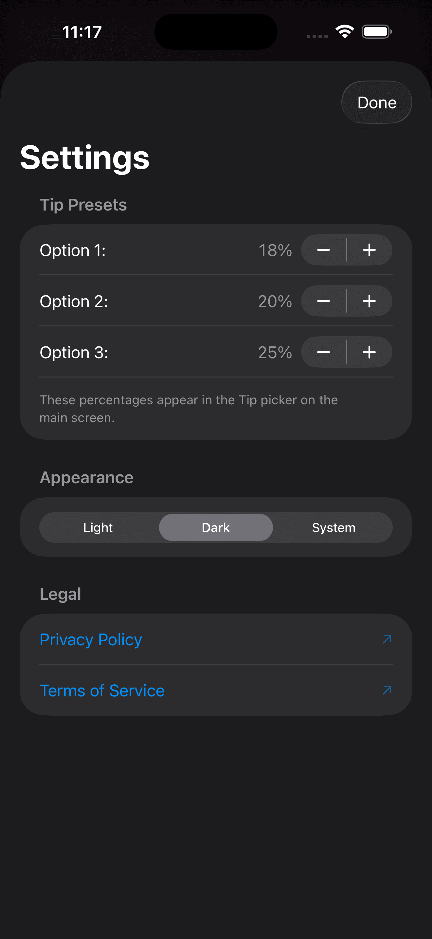Tap the Tip Presets section header
The height and width of the screenshot is (939, 432).
click(x=83, y=205)
